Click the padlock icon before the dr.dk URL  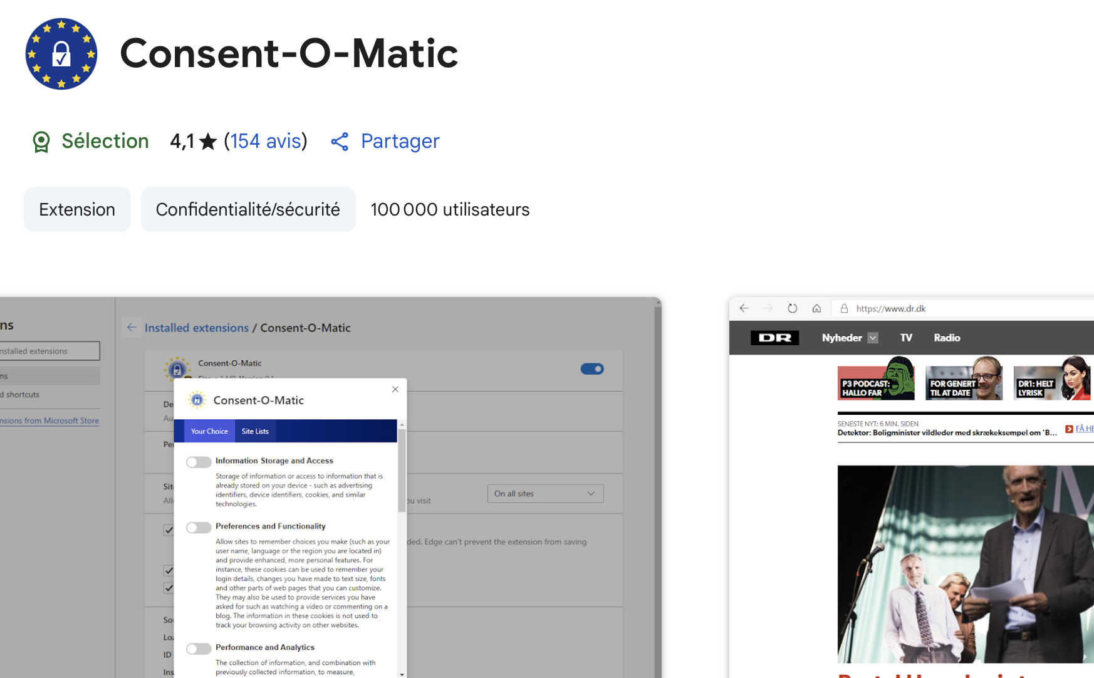point(844,308)
